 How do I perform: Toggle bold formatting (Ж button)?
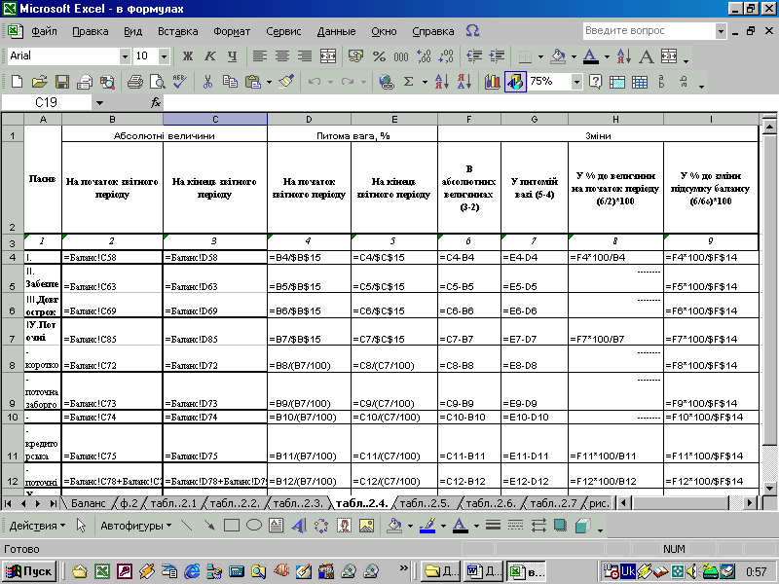(x=187, y=56)
